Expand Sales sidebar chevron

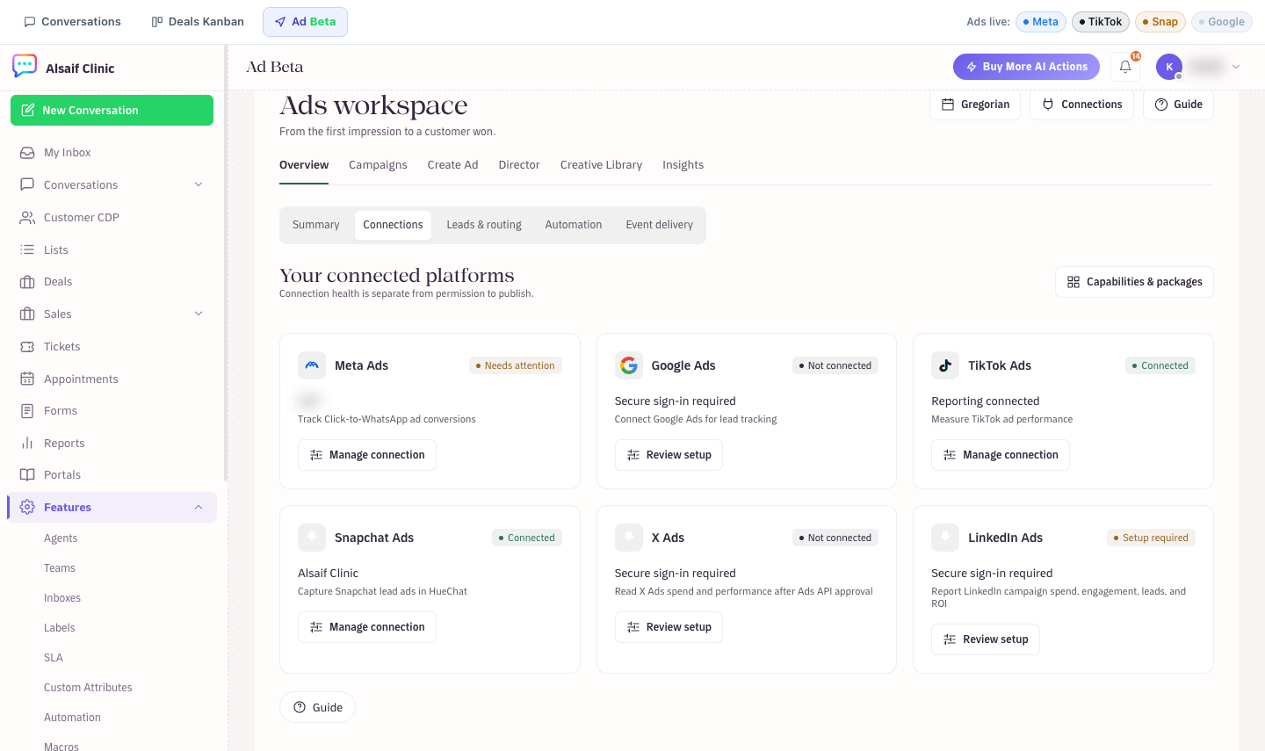pos(199,314)
